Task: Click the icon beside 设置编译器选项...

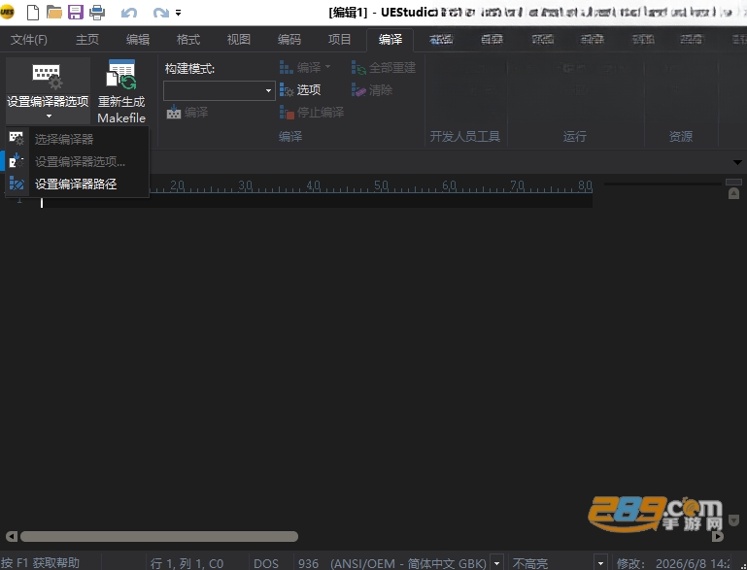Action: 17,161
